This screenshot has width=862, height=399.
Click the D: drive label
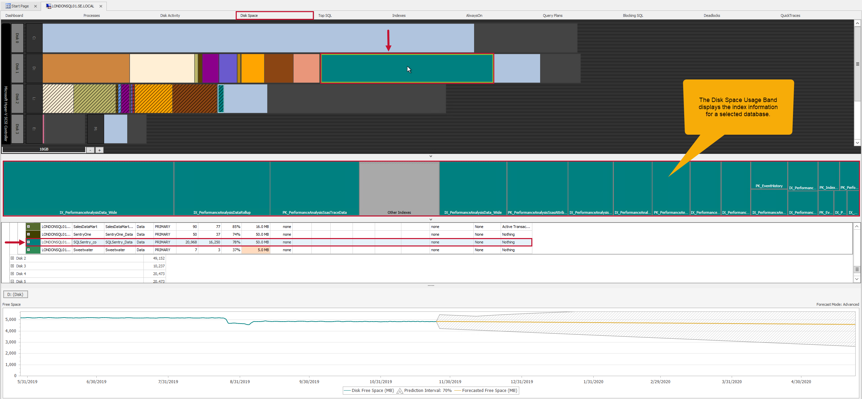pyautogui.click(x=34, y=68)
